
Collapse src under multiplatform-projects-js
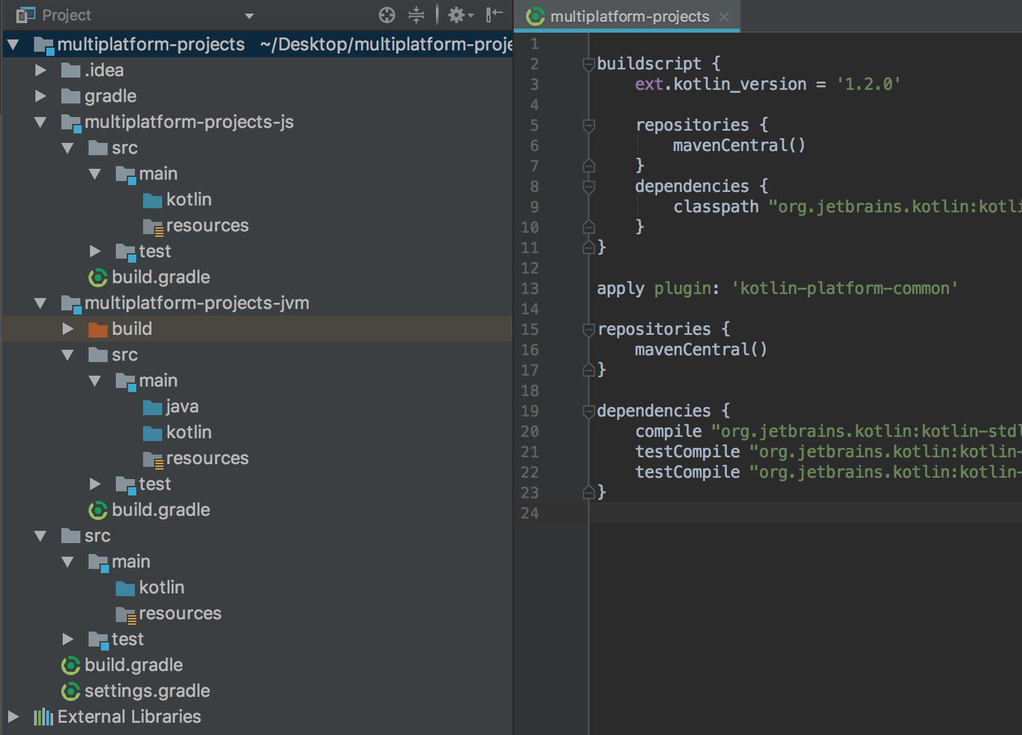pos(67,148)
